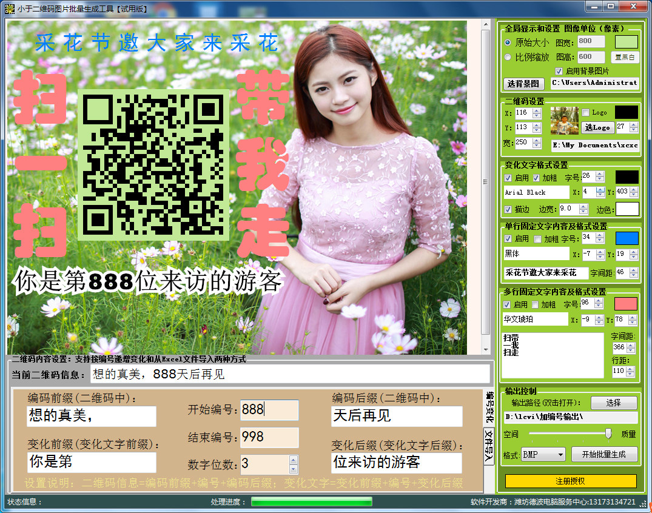Image resolution: width=652 pixels, height=513 pixels.
Task: Click the Logo path field E:\My Documents
Action: [x=595, y=146]
